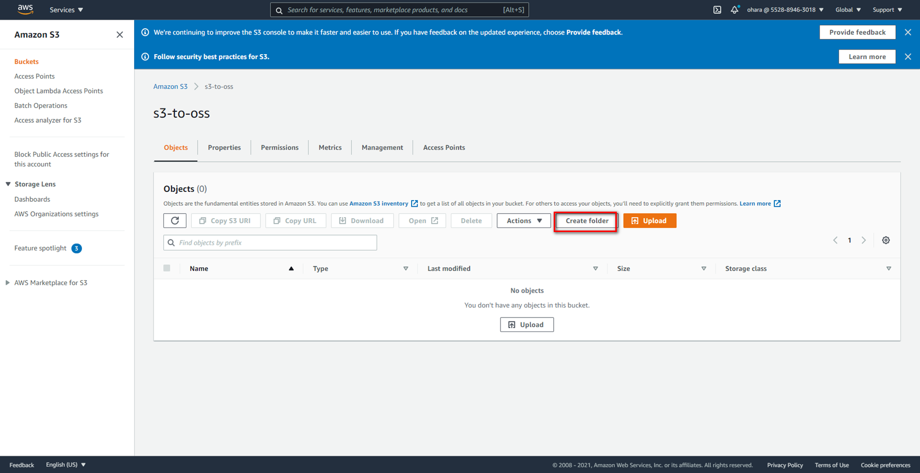Open the English (US) language dropdown
Screen dimensions: 920x473
[x=66, y=465]
